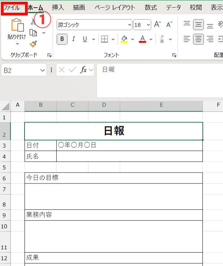Expand the font size 18 dropdown

148,25
